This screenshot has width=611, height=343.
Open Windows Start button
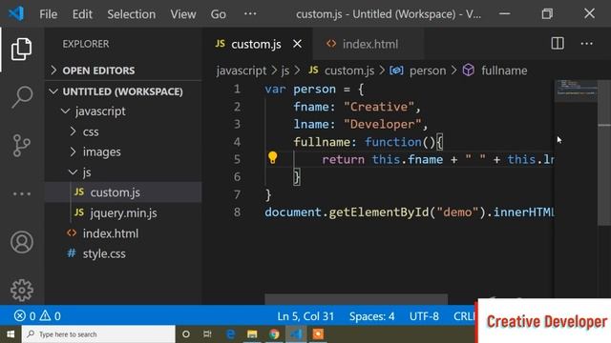tap(11, 334)
